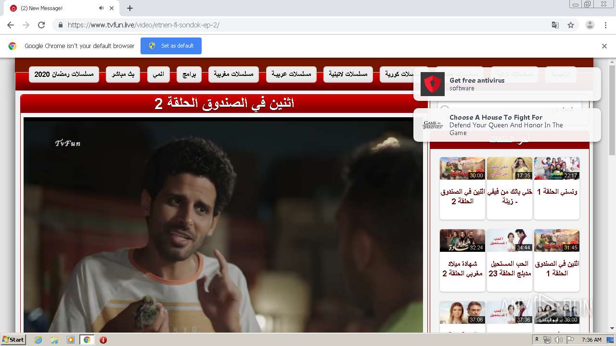The width and height of the screenshot is (616, 346).
Task: Open thumbnail with 30:00 duration
Action: tap(462, 168)
